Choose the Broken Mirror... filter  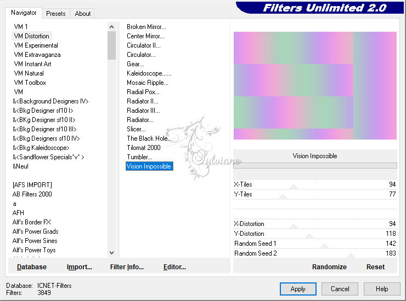point(146,27)
